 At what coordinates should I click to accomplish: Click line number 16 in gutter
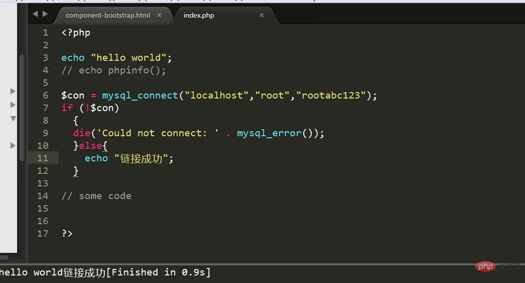(x=43, y=221)
